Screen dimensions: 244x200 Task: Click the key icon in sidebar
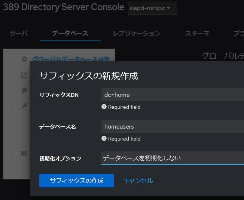click(24, 106)
